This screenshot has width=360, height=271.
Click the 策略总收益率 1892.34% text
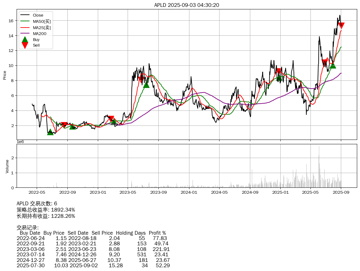(x=46, y=210)
